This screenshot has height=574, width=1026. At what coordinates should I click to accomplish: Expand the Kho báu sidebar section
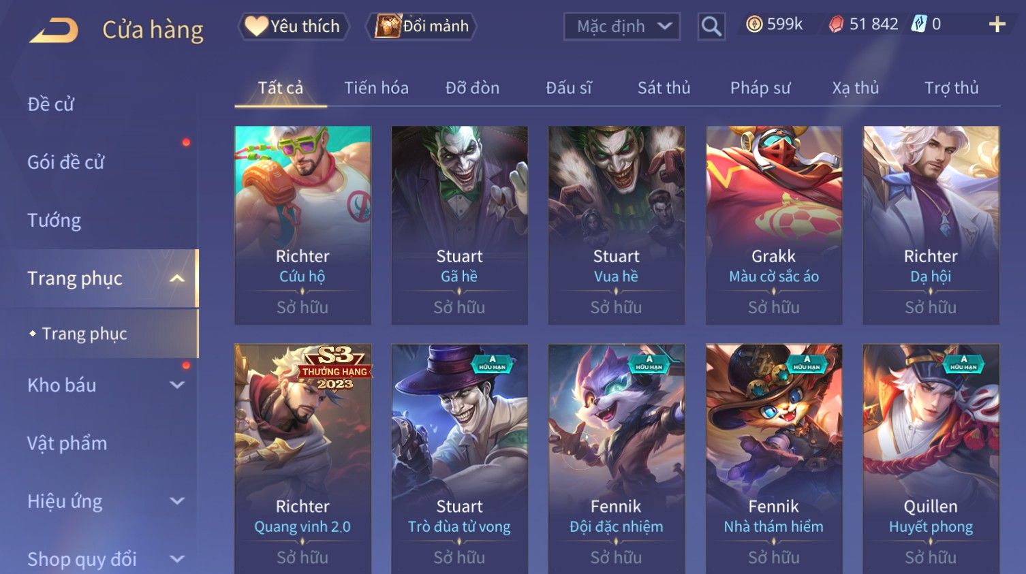(176, 385)
